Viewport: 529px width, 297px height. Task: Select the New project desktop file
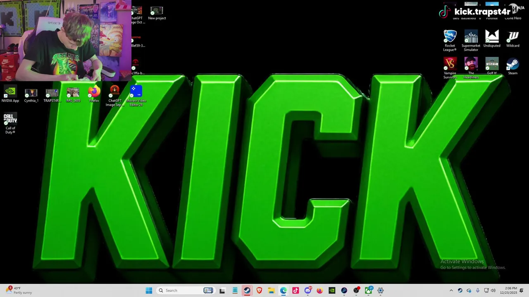pos(157,13)
